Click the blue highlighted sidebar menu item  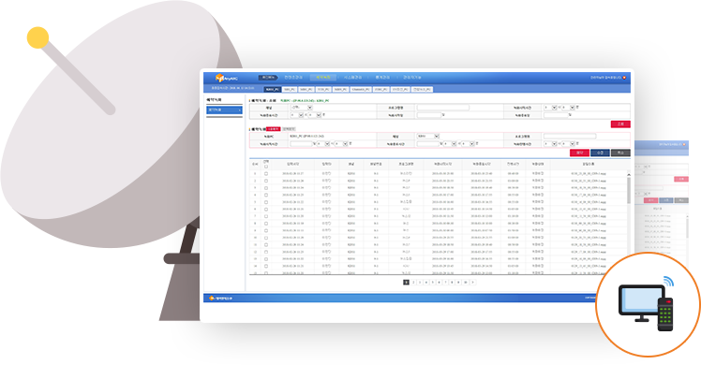[224, 109]
